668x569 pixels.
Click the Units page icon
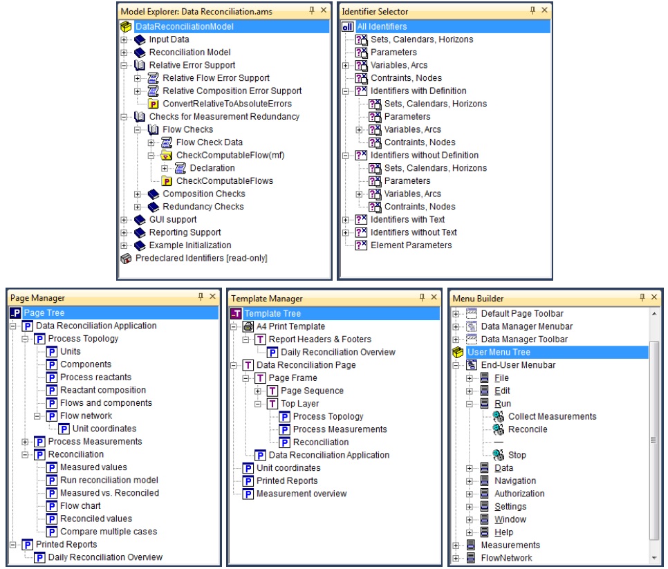[x=52, y=352]
